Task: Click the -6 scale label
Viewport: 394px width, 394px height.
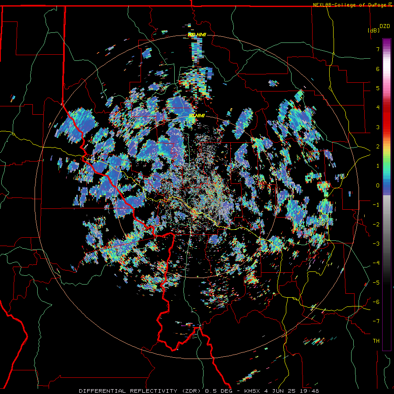Action: coord(376,302)
